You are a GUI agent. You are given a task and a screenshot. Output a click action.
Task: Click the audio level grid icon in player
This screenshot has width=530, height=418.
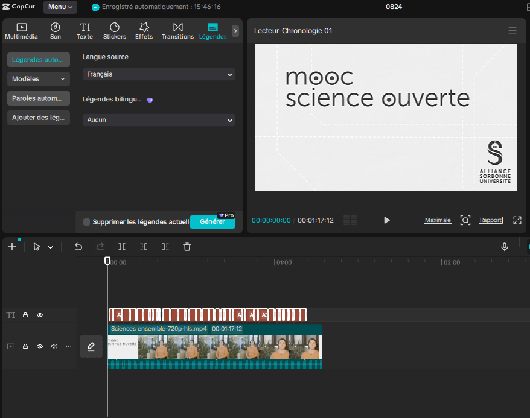(350, 220)
